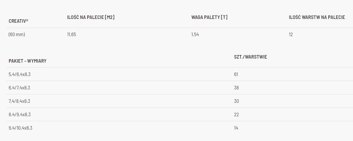Click the 61 pieces per layer value
Screen dimensions: 353x141
tap(236, 74)
